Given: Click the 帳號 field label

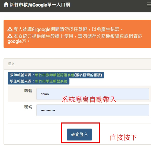Looking at the screenshot, I should pyautogui.click(x=28, y=91).
